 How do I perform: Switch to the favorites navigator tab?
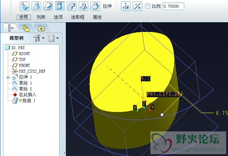pos(42,28)
